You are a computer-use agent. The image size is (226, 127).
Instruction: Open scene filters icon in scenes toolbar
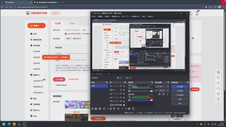coord(100,109)
